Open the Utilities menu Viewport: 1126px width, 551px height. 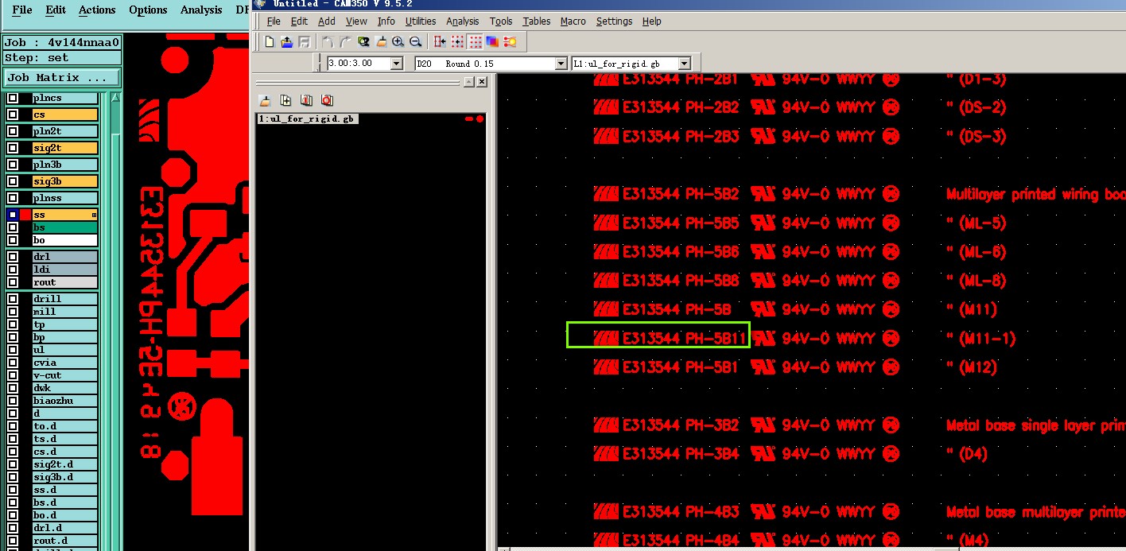tap(420, 21)
